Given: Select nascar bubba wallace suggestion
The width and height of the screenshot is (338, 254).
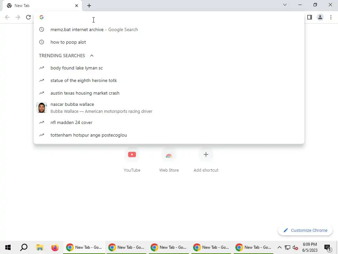Looking at the screenshot, I should click(169, 107).
